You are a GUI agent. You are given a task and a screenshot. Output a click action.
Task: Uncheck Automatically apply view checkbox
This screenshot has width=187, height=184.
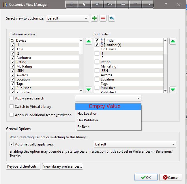[x=12, y=144]
